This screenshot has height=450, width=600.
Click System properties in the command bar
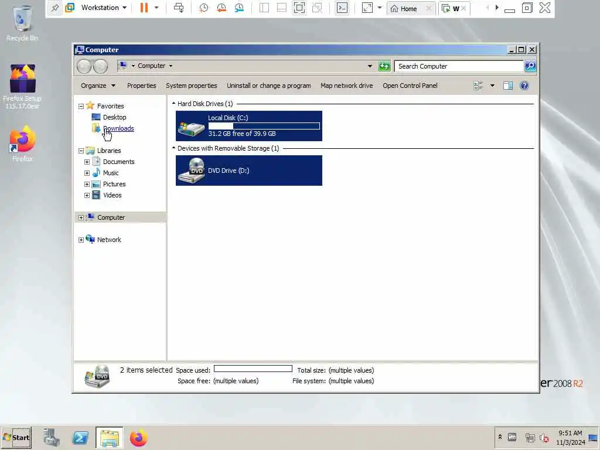click(192, 86)
